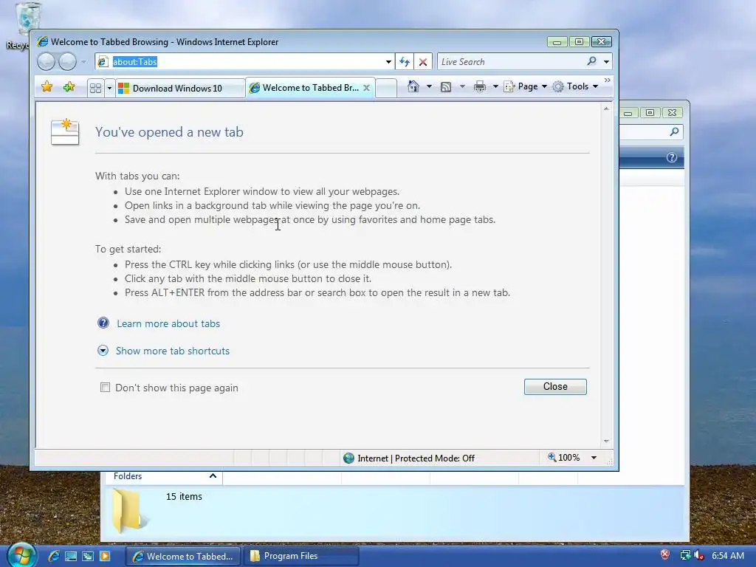Expand the tab shortcuts arrow icon
The width and height of the screenshot is (756, 567).
pyautogui.click(x=103, y=351)
